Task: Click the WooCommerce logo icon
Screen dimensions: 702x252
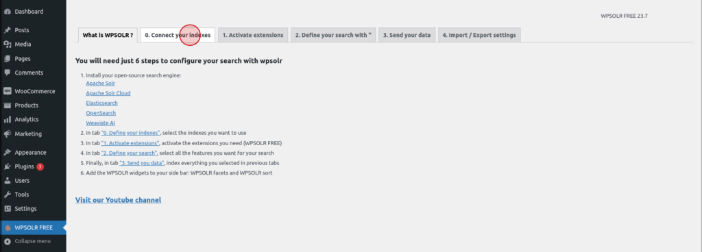Action: pyautogui.click(x=7, y=91)
